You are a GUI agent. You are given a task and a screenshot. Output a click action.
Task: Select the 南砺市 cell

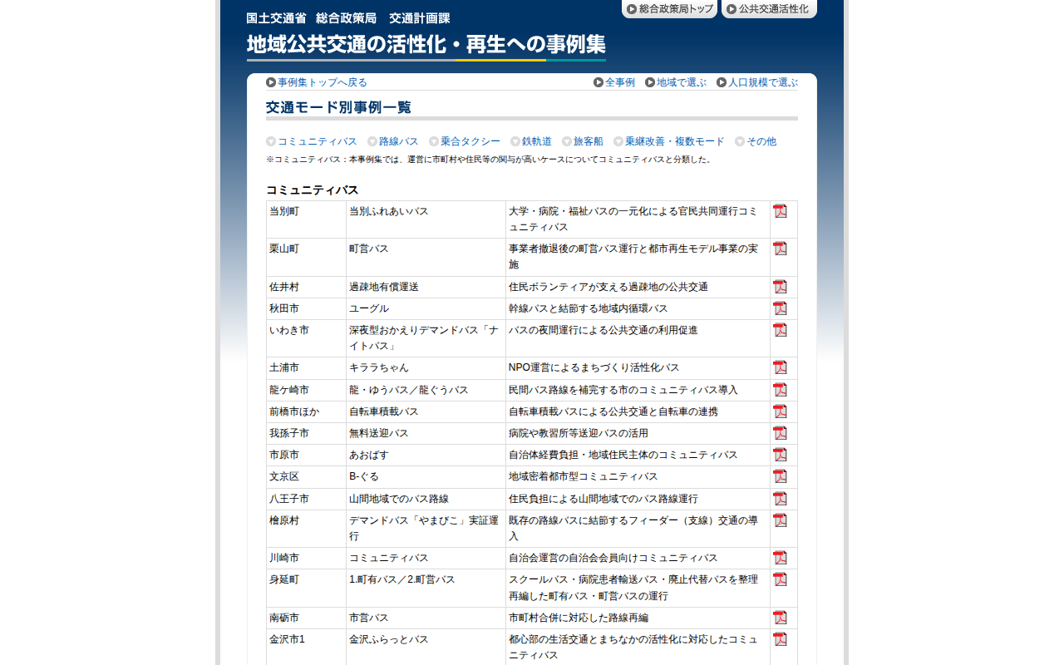pos(306,618)
